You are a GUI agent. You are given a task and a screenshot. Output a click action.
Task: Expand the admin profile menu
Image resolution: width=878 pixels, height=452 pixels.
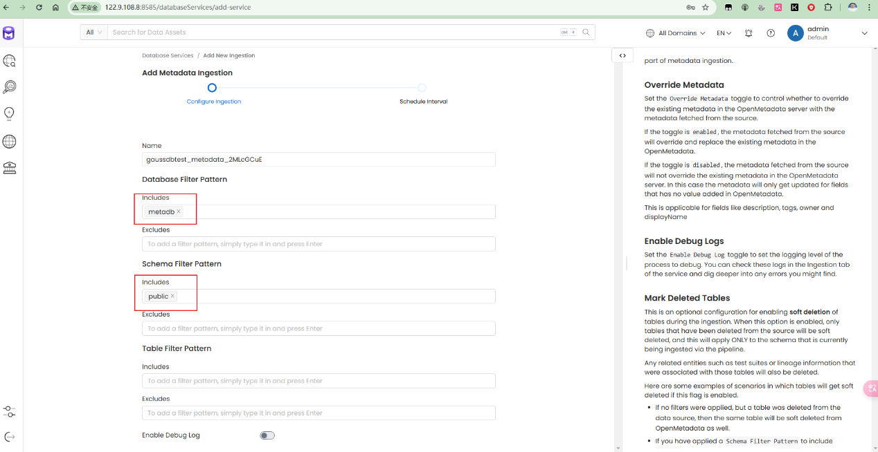[864, 33]
